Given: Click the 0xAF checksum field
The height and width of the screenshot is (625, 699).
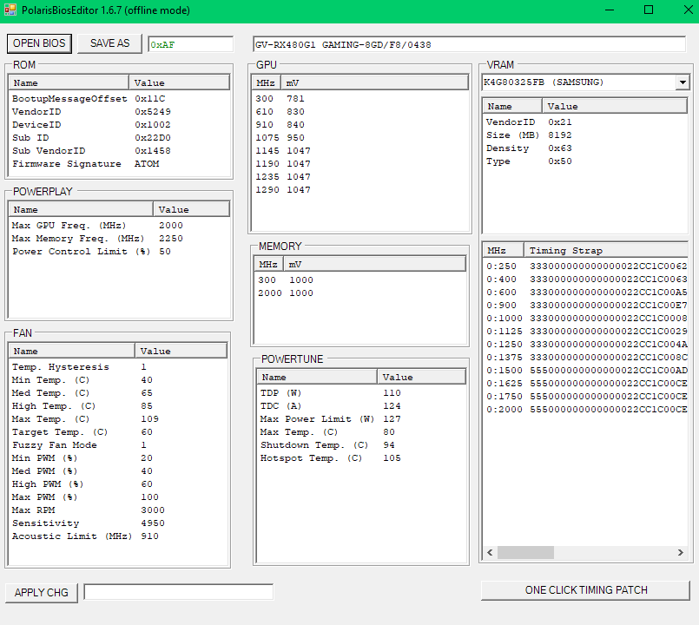Looking at the screenshot, I should click(191, 44).
